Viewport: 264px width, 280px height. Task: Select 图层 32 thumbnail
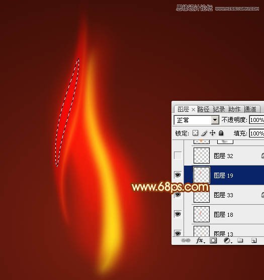tap(202, 156)
